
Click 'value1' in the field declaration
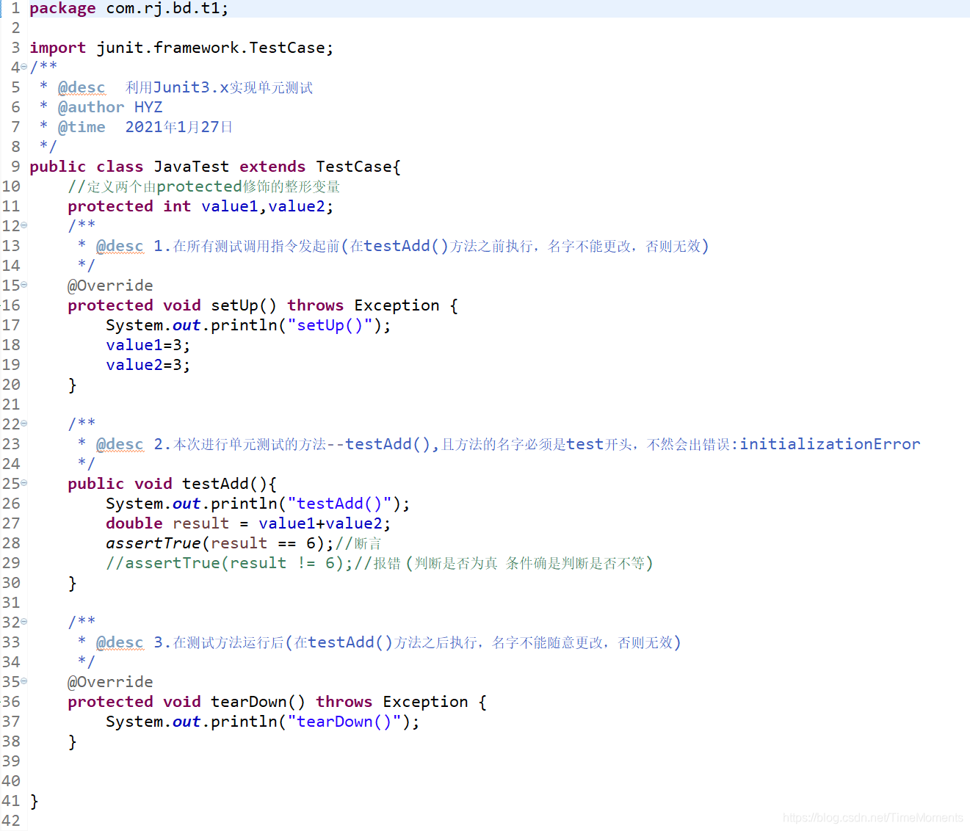230,206
